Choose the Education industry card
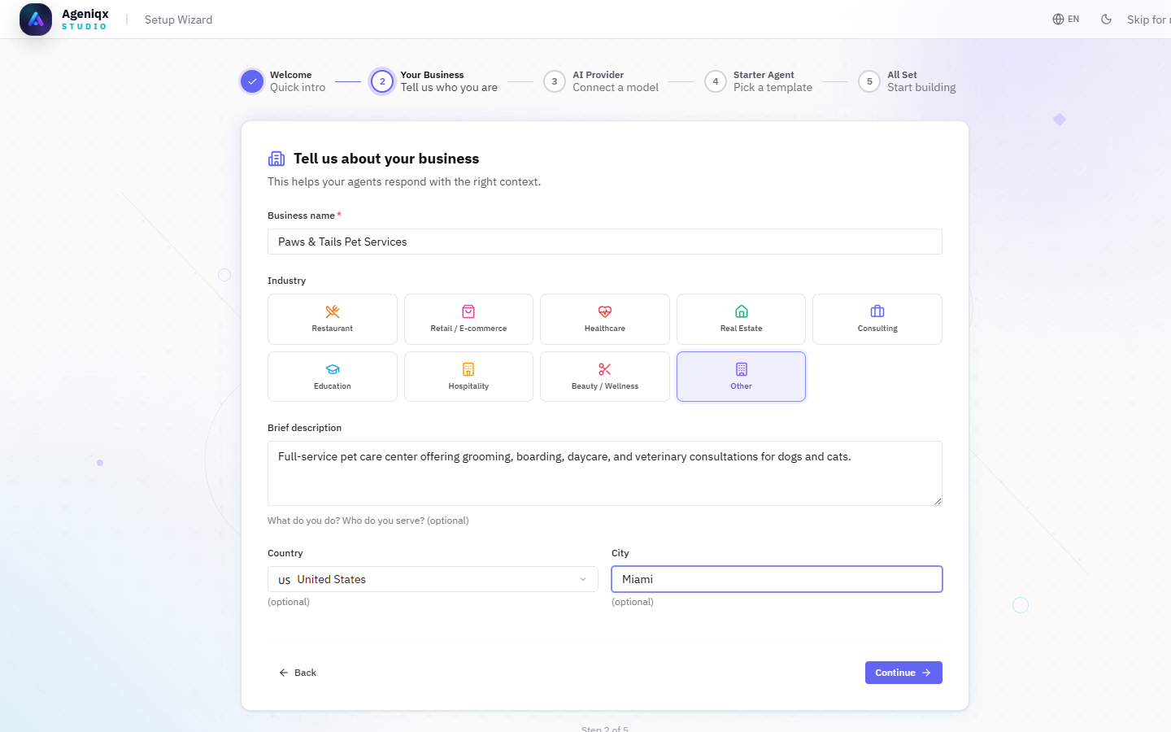Viewport: 1171px width, 732px height. click(333, 377)
